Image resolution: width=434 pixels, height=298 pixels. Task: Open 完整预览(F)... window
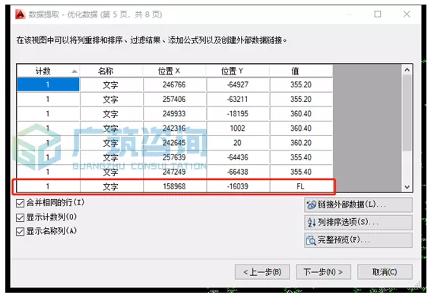(358, 239)
